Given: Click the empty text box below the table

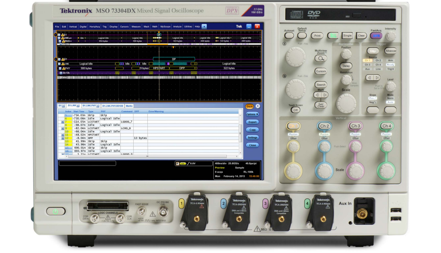Looking at the screenshot, I should pos(87,163).
